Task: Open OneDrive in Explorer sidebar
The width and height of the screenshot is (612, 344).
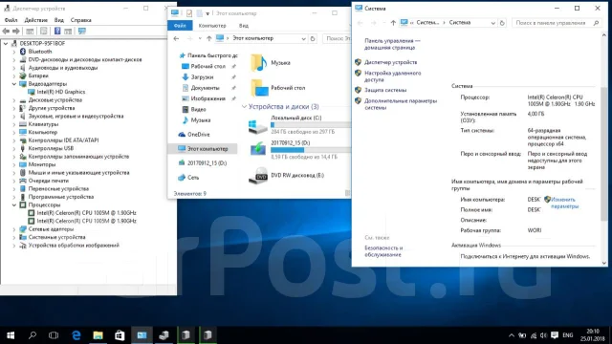Action: [198, 134]
